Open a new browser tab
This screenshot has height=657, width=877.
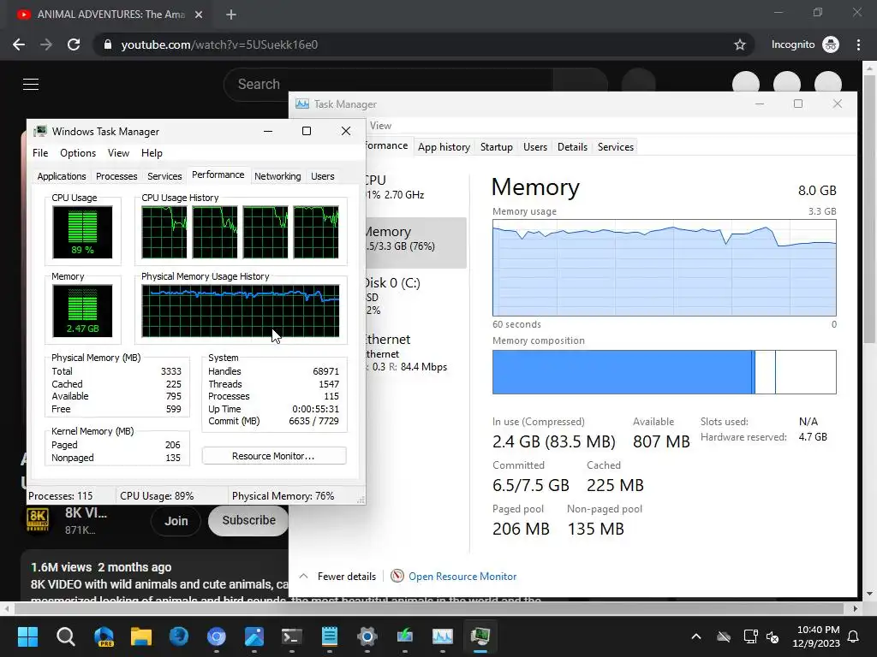coord(231,15)
